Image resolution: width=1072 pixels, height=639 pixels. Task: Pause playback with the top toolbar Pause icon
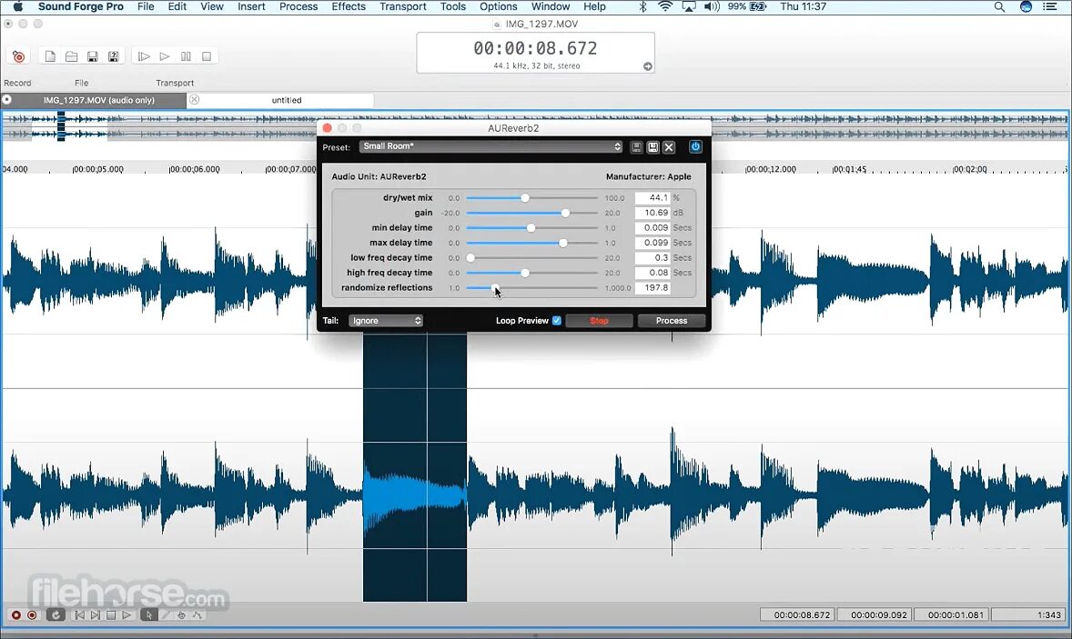[x=186, y=56]
